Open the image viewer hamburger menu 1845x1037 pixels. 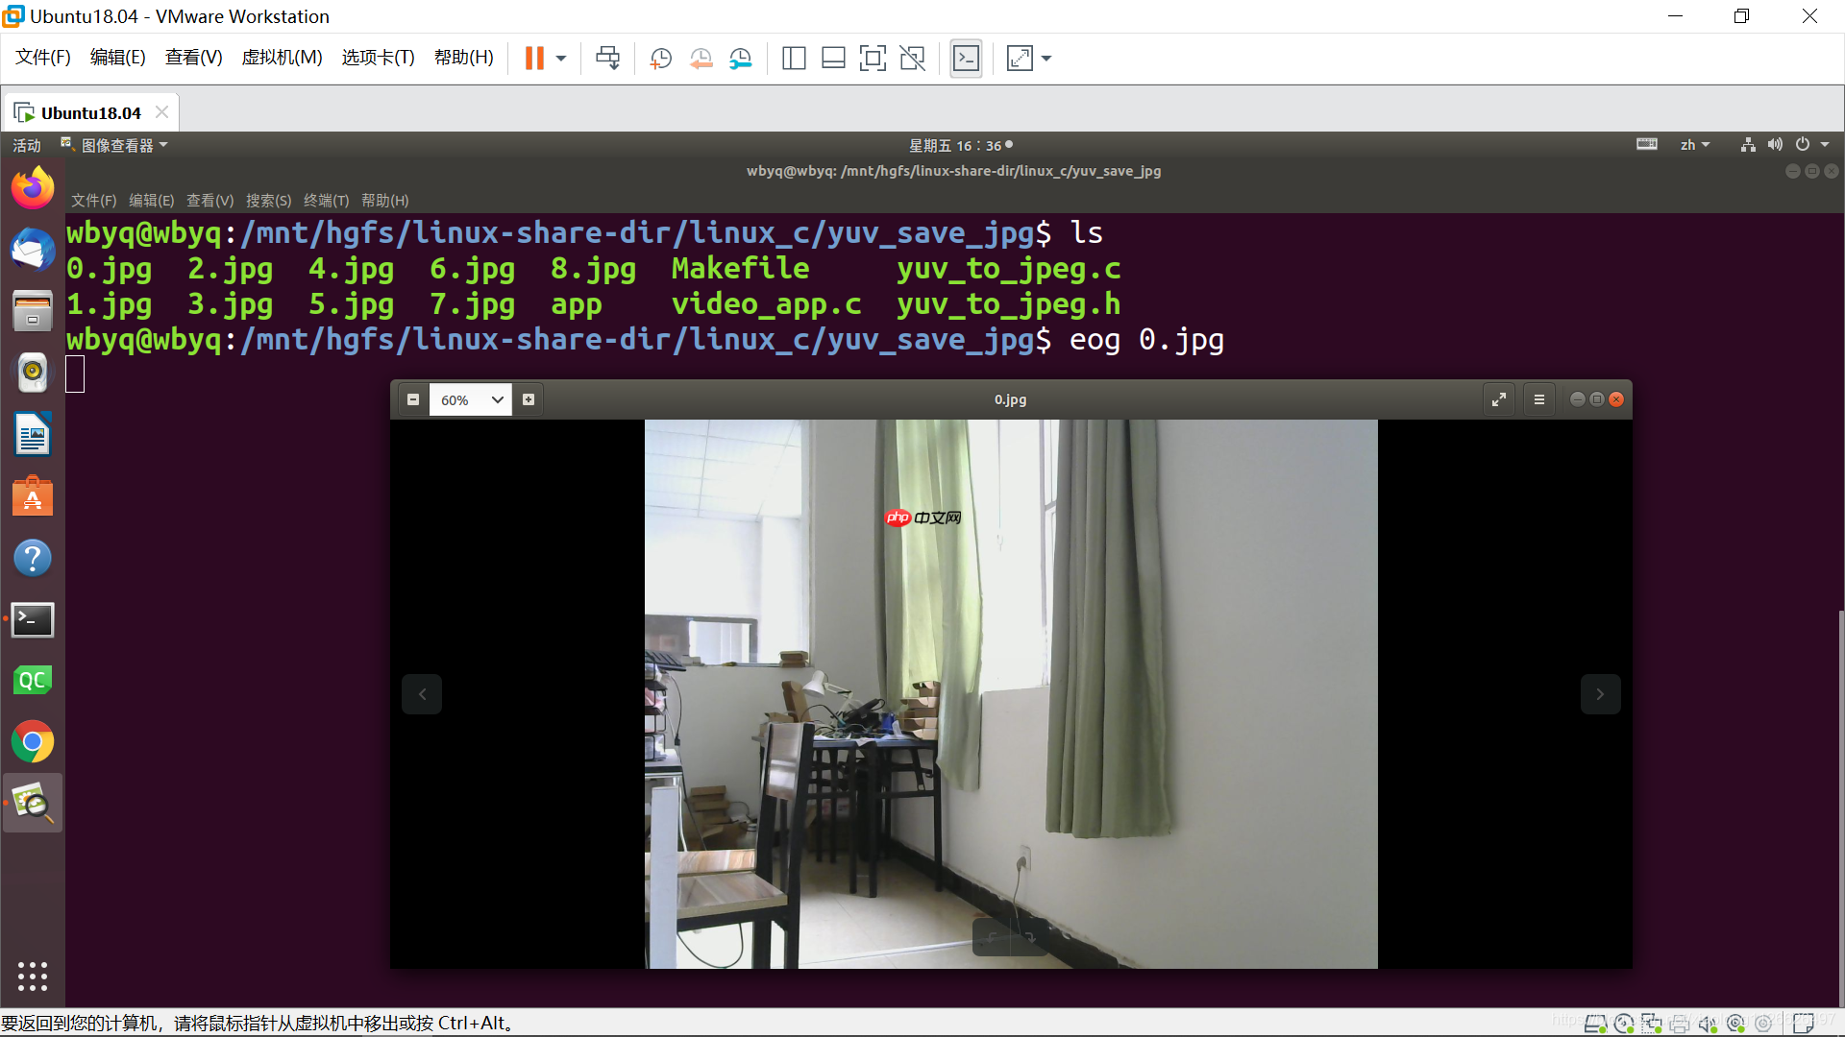1538,398
